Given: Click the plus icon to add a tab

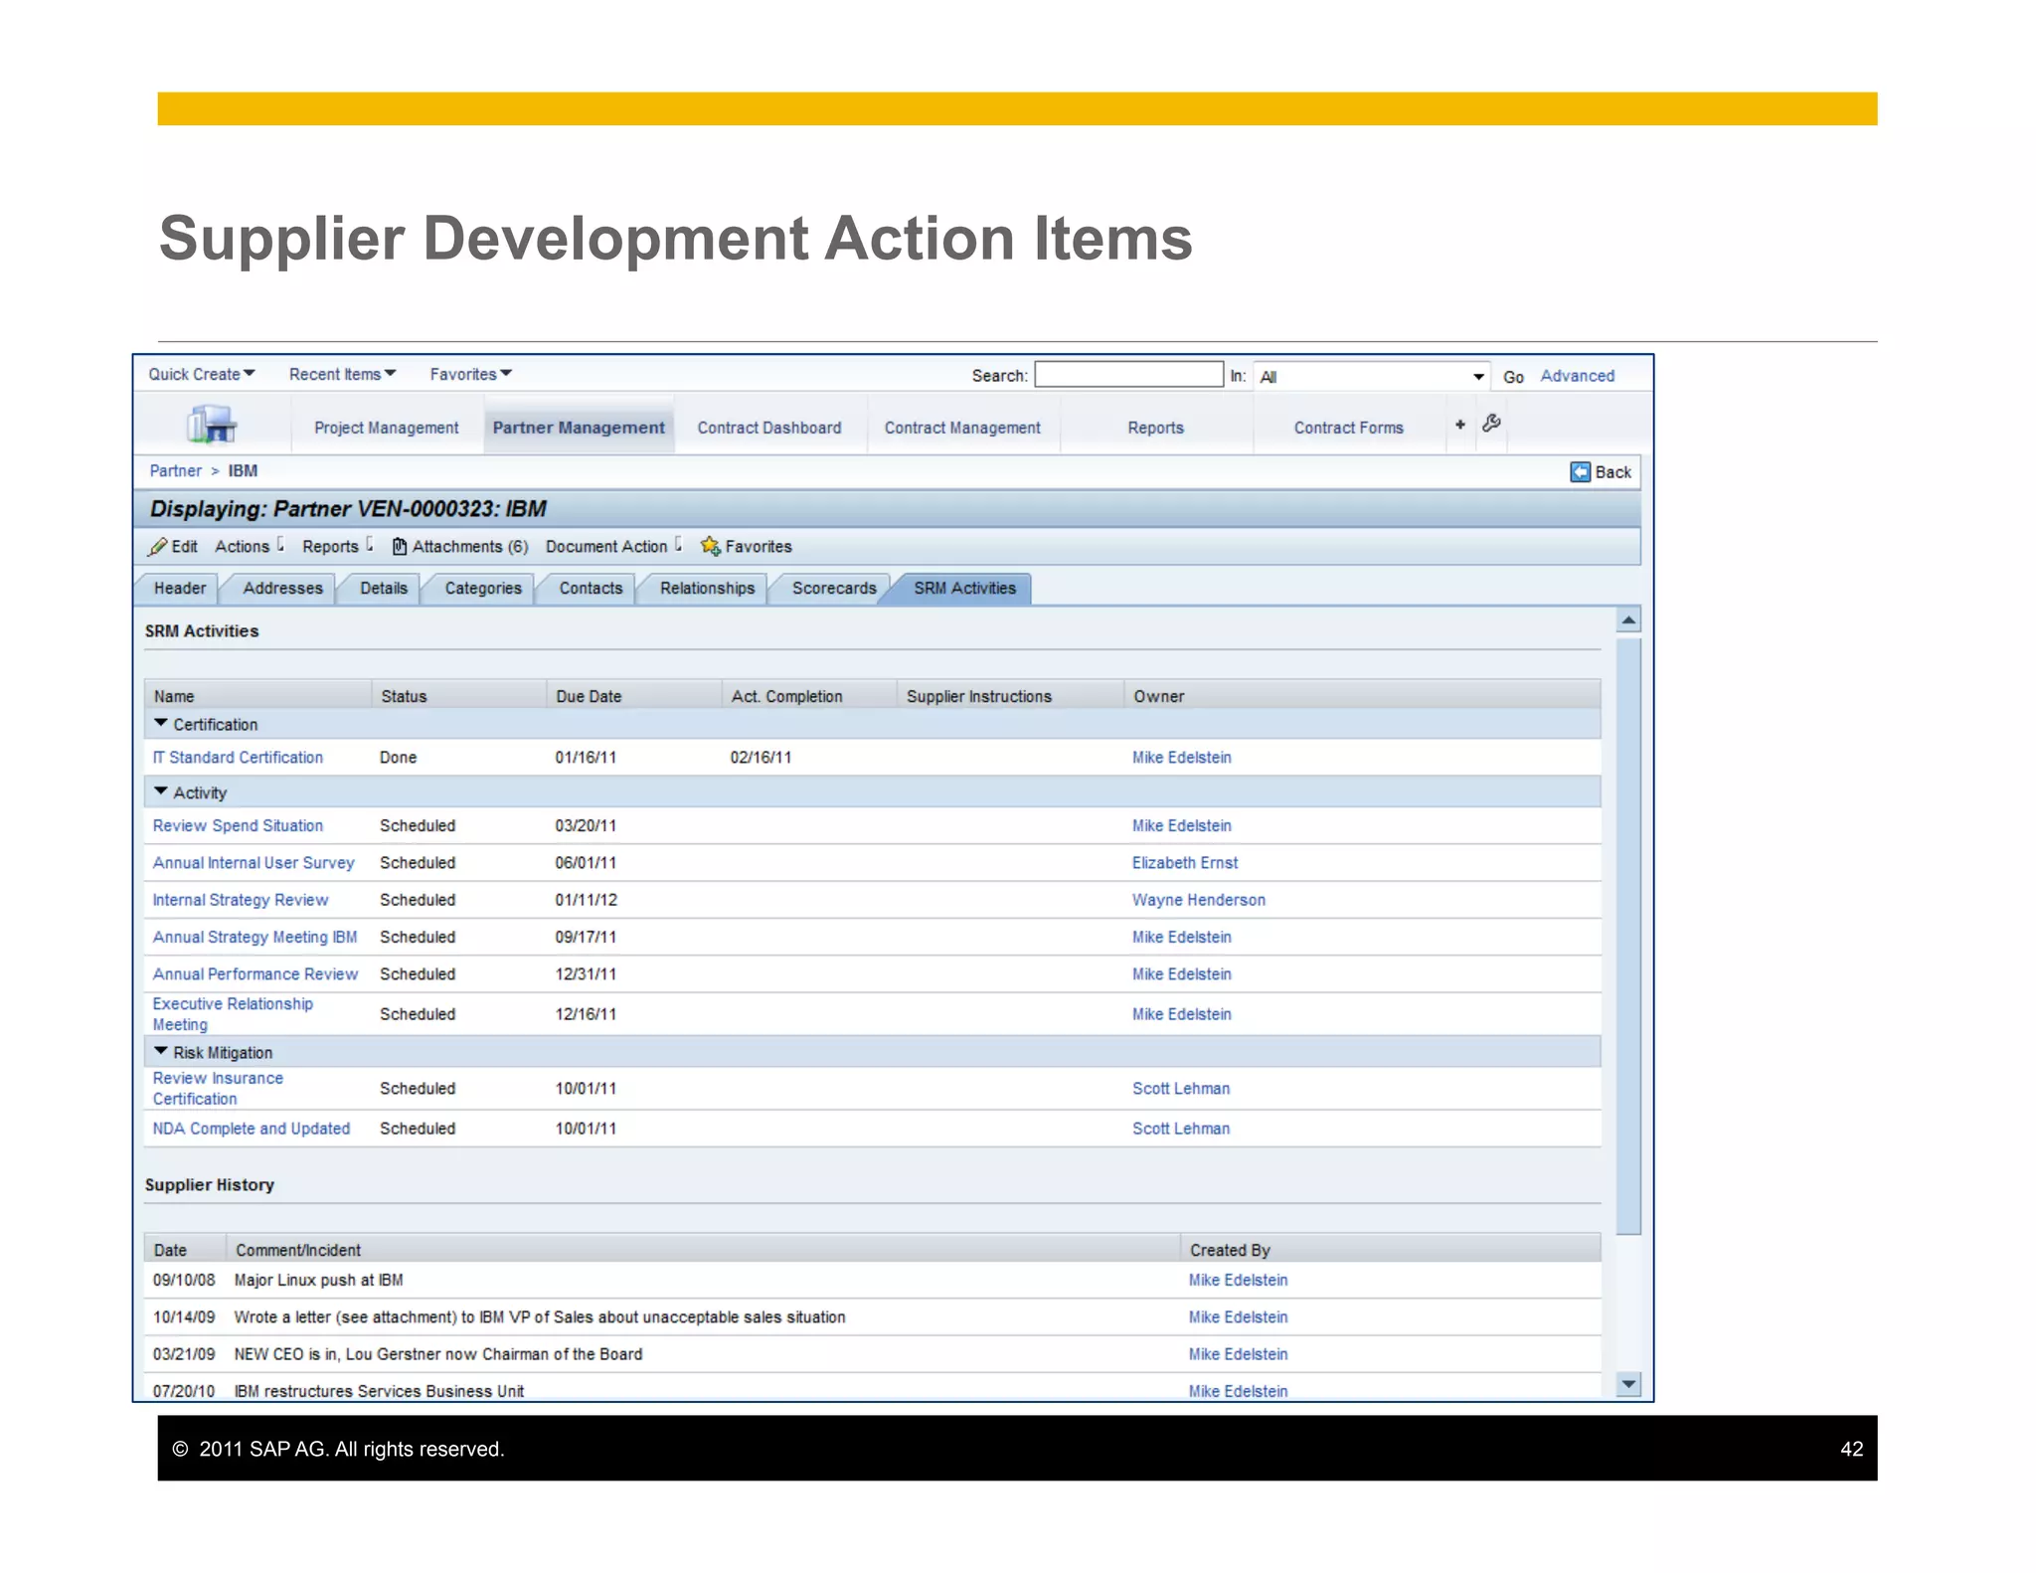Looking at the screenshot, I should pyautogui.click(x=1459, y=425).
